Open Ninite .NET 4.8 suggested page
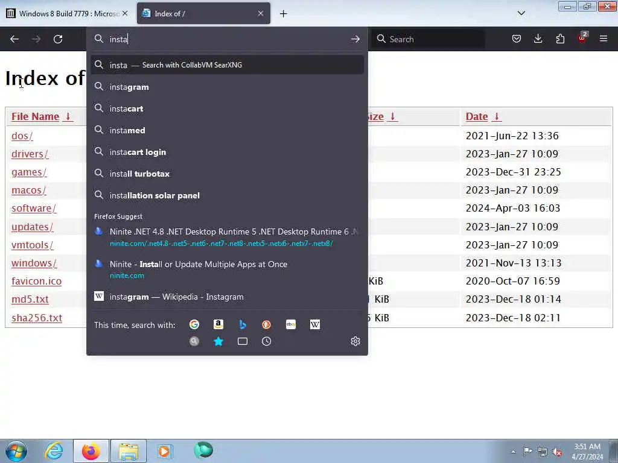618x463 pixels. 227,237
